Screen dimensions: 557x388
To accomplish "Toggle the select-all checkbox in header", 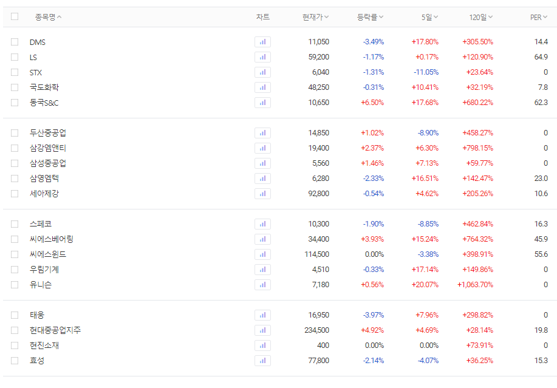I will (x=15, y=16).
